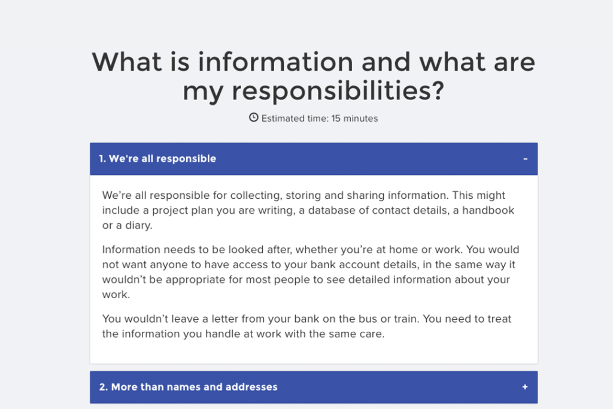Click the sentence ending "with the same care."
Screen dimensions: 613x409
[x=243, y=334]
